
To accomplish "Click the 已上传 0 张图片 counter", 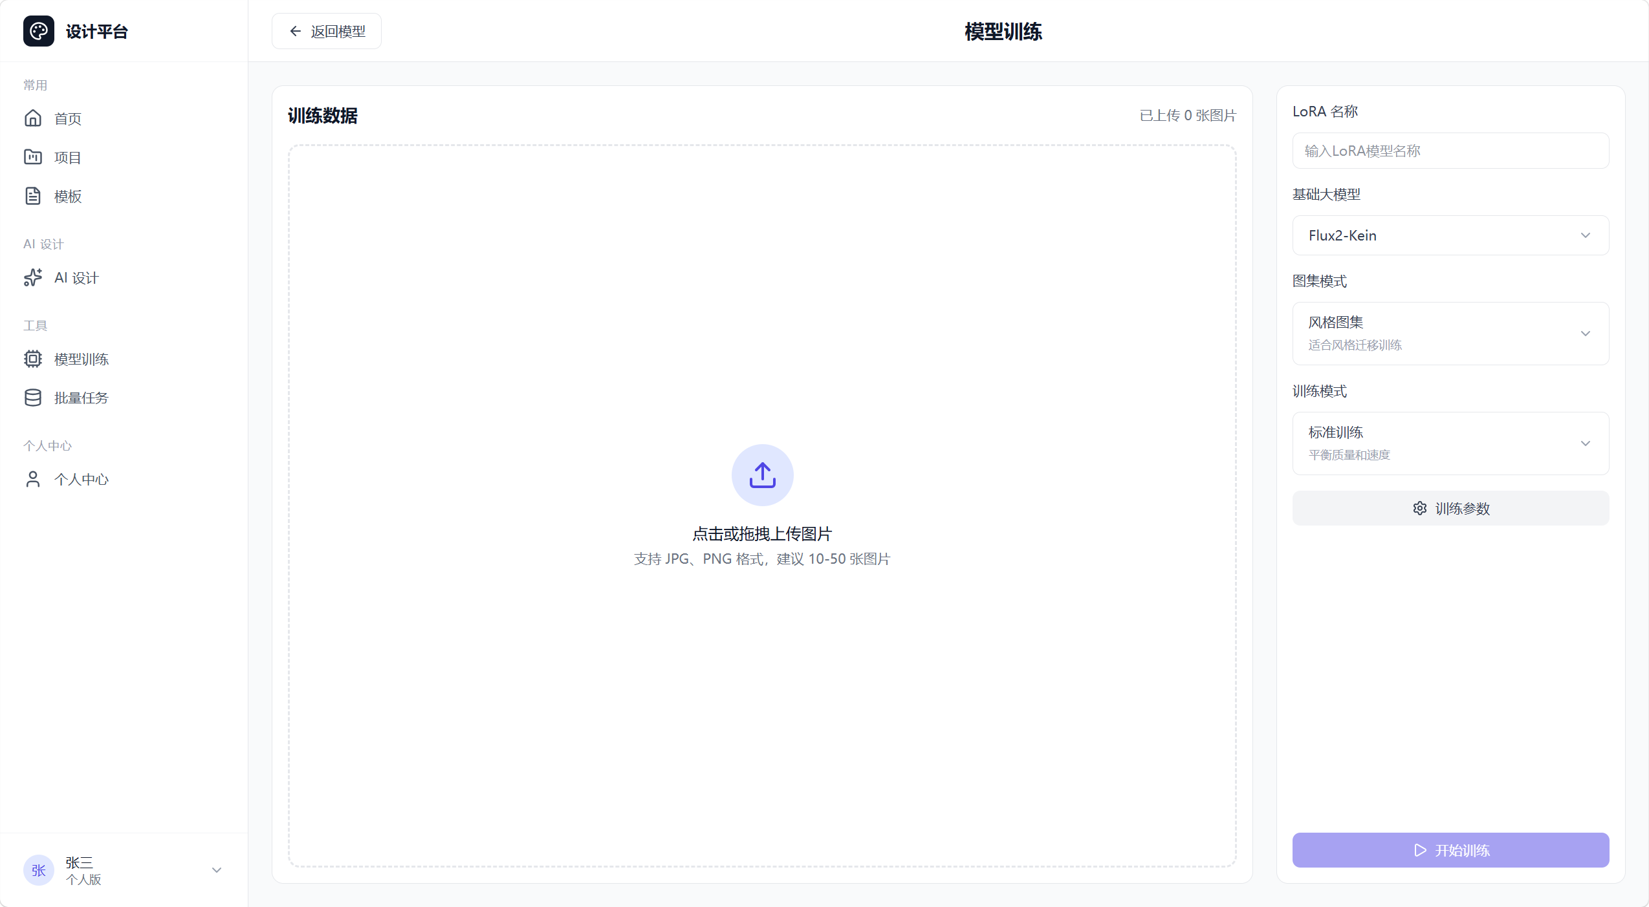I will point(1188,116).
